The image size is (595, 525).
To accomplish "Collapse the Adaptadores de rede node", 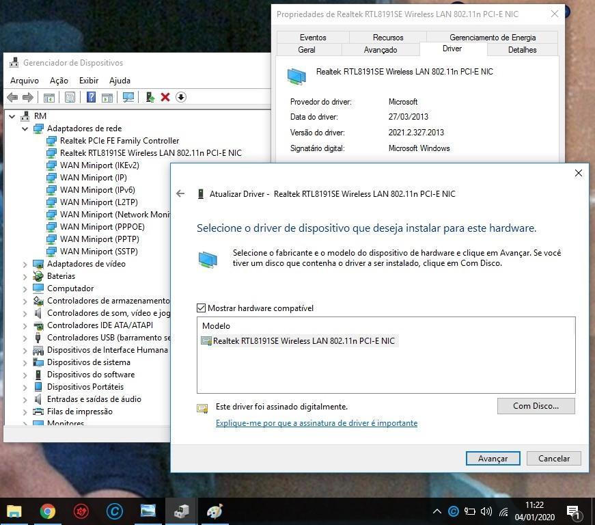I will 25,129.
